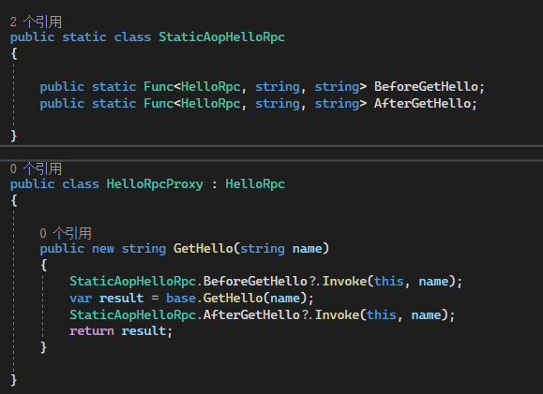Open "0 个引用" above the GetHello method
543x394 pixels.
pos(66,234)
